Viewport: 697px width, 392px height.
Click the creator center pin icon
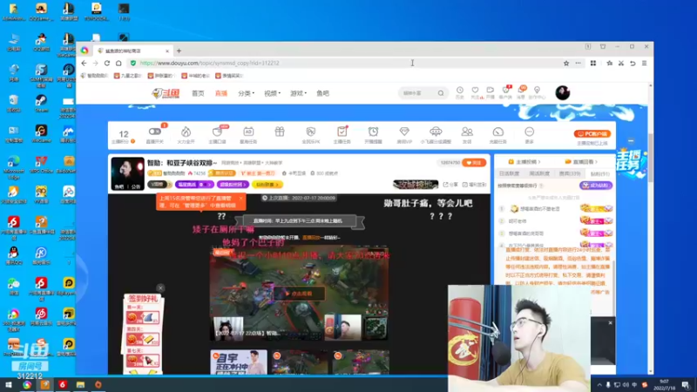537,92
